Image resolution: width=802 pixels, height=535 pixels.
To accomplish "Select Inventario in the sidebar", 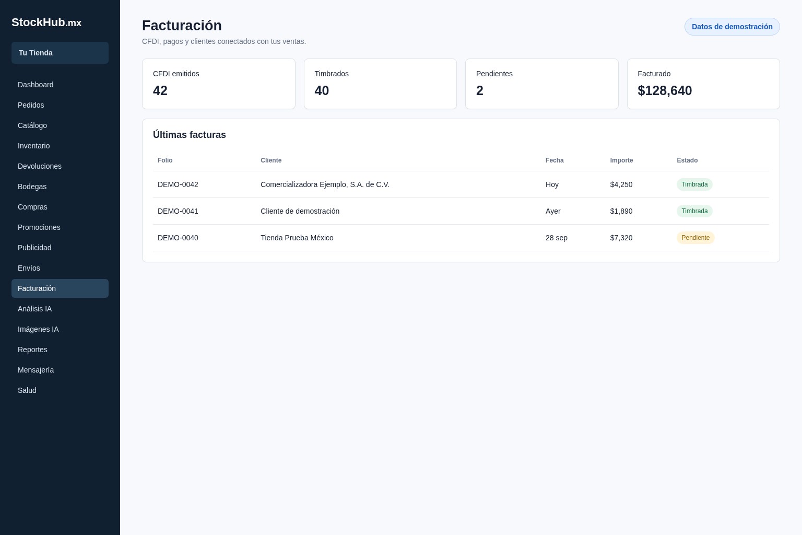I will pyautogui.click(x=60, y=146).
